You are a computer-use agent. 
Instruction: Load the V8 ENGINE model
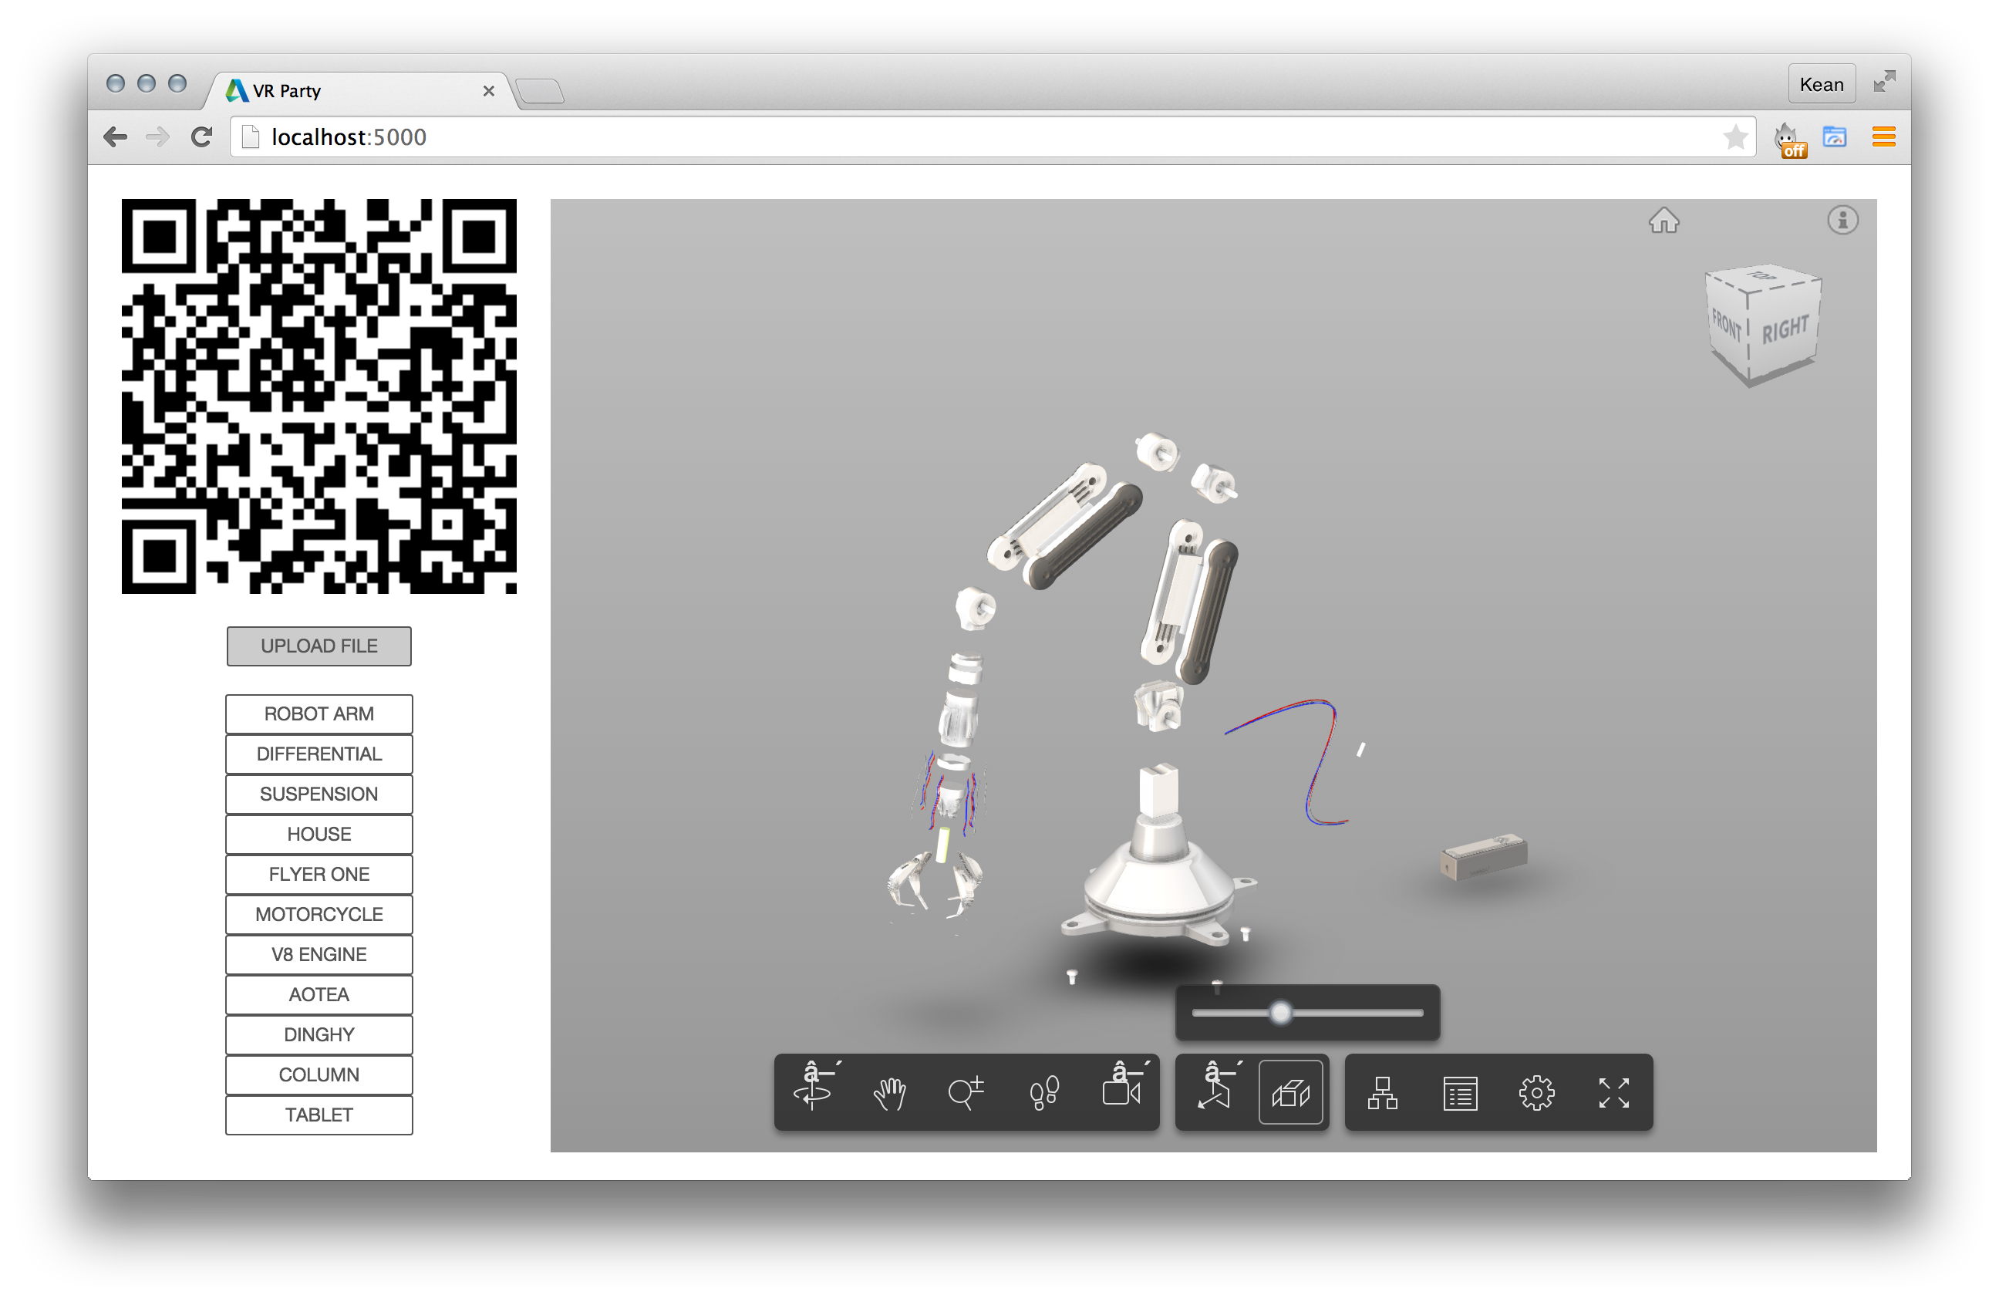coord(319,954)
